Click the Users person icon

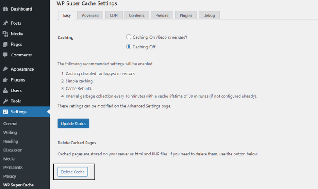click(5, 90)
